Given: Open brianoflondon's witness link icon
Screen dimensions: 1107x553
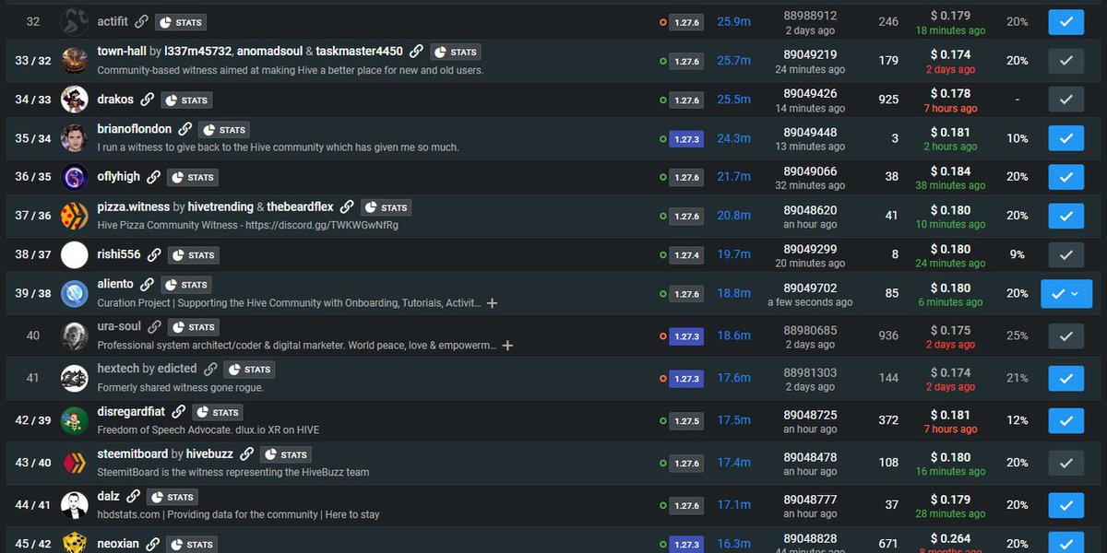Looking at the screenshot, I should (x=184, y=130).
